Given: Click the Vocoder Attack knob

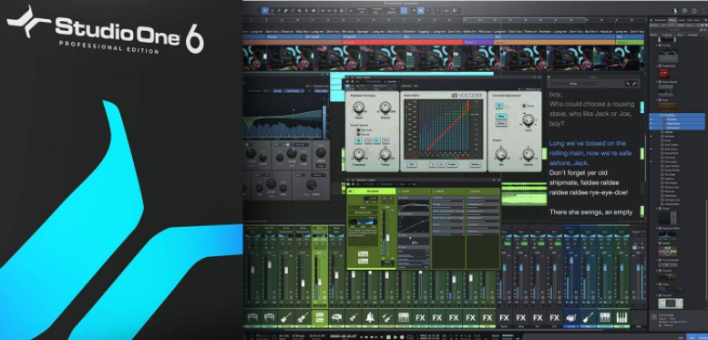Looking at the screenshot, I should 358,108.
